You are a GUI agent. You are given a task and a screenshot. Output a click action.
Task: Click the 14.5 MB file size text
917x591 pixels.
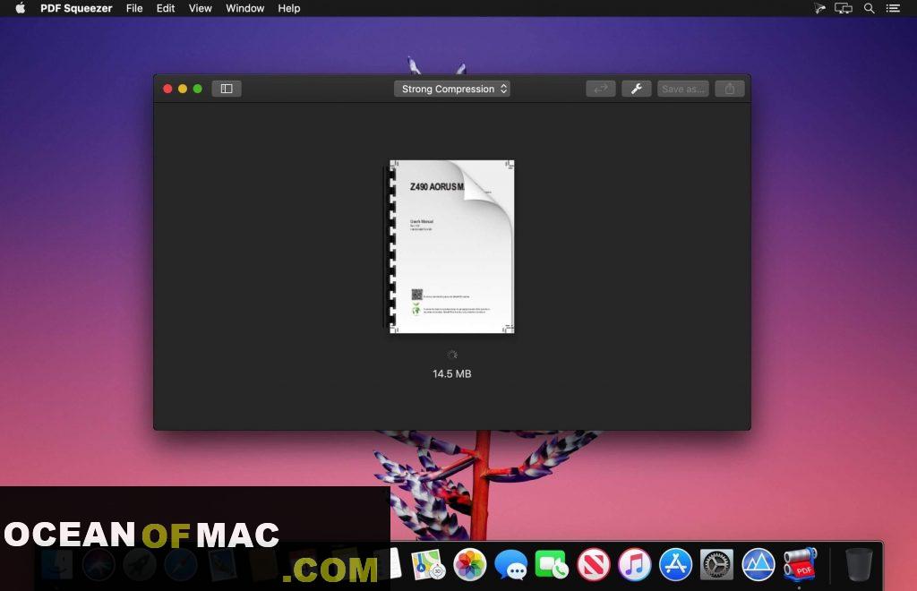coord(452,373)
